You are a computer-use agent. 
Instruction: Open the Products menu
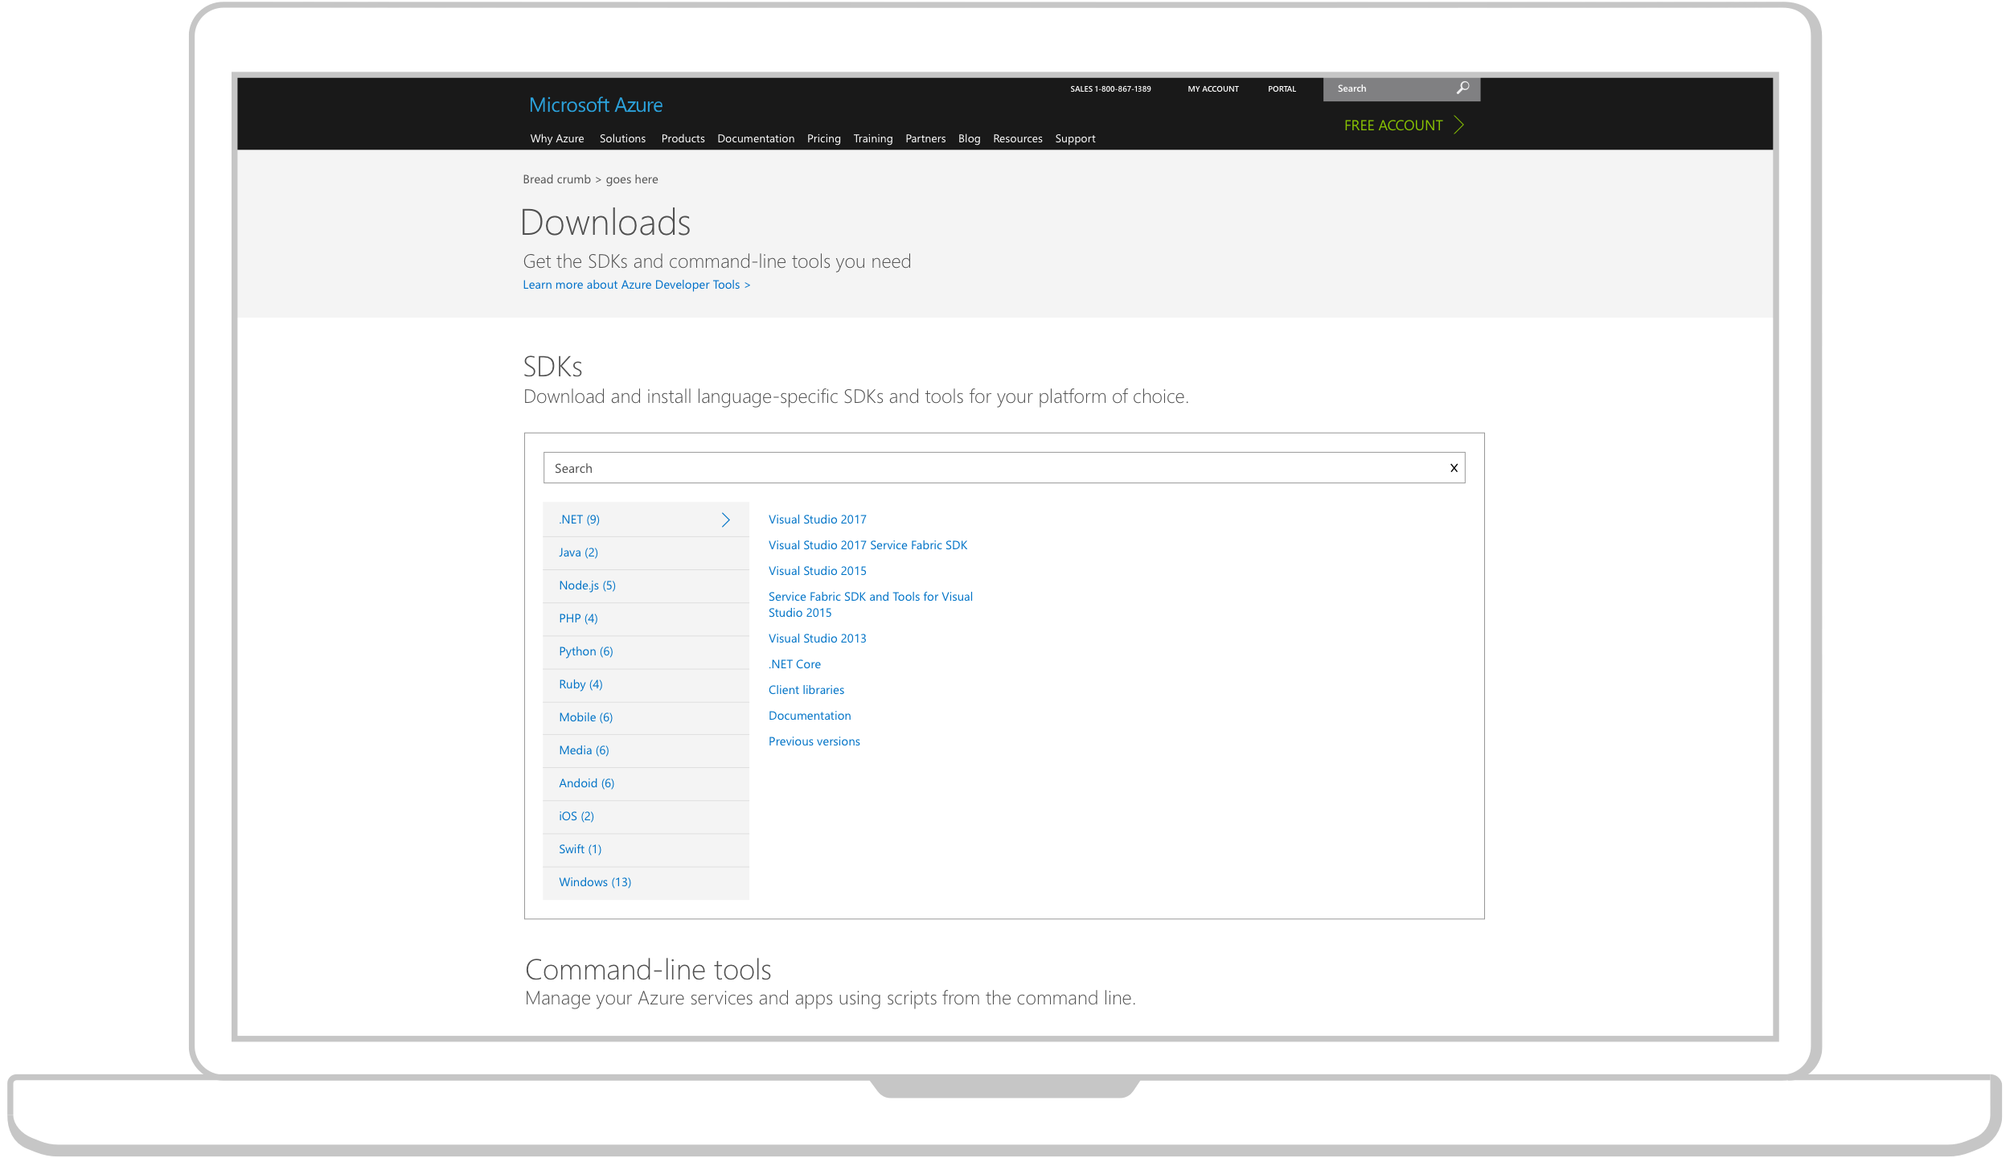(683, 138)
